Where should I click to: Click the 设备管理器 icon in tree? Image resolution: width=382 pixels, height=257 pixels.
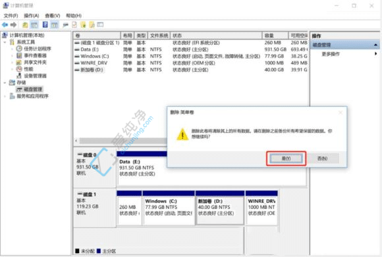click(19, 76)
